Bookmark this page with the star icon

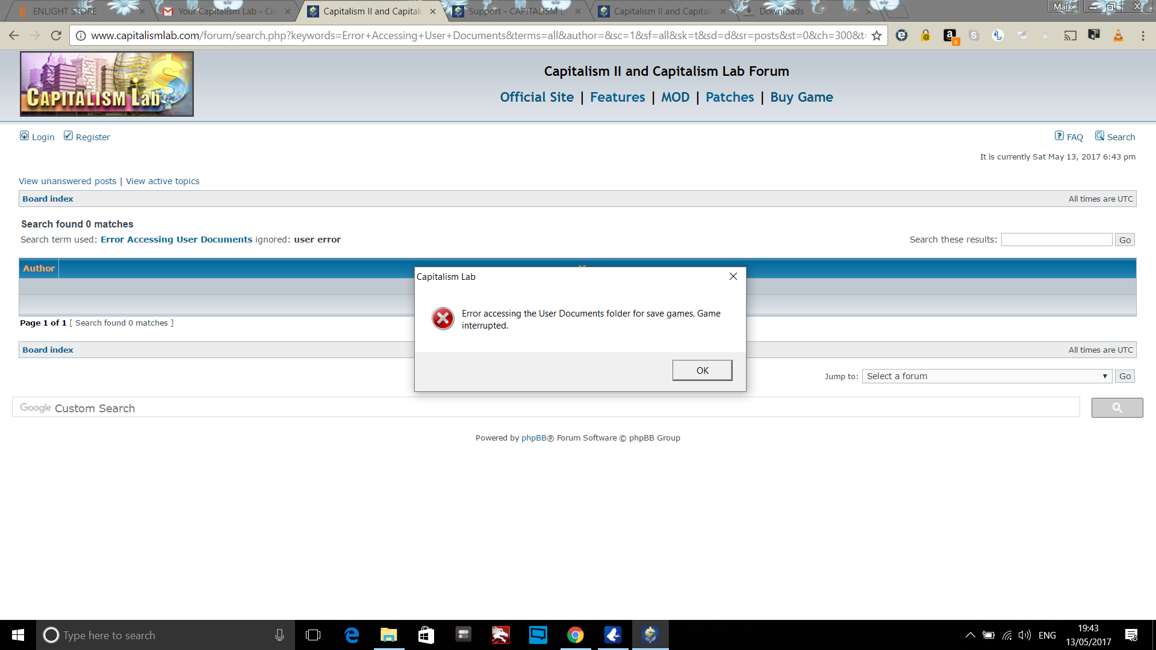coord(876,36)
